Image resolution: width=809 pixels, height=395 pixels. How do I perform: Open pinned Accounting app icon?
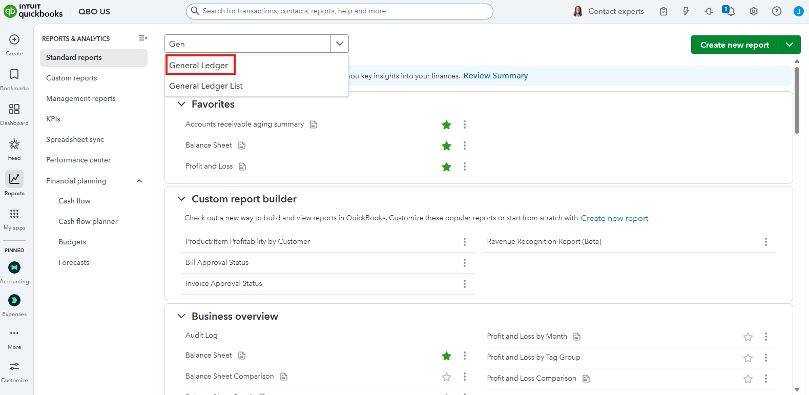(14, 267)
